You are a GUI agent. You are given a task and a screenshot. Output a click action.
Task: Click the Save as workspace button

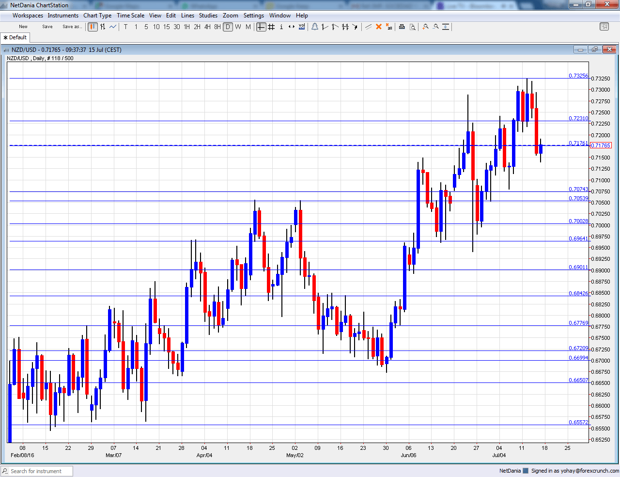coord(72,27)
